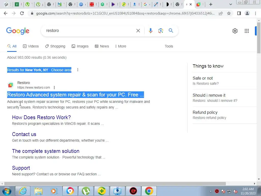The height and width of the screenshot is (196, 261).
Task: Open 'Should i remove it' item
Action: [225, 98]
